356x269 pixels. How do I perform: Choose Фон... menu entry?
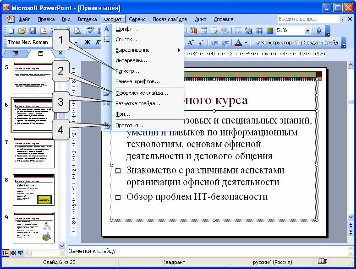pyautogui.click(x=143, y=114)
